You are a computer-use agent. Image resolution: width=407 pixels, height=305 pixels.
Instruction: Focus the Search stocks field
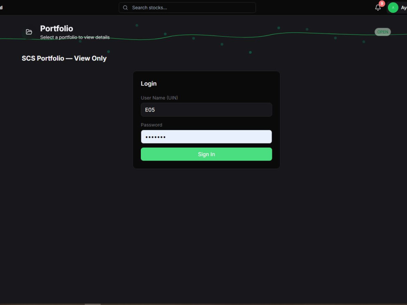coord(187,8)
